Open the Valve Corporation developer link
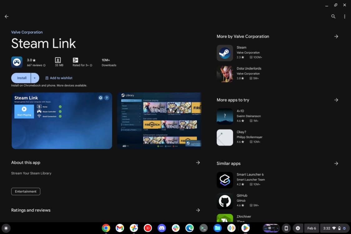 click(27, 32)
